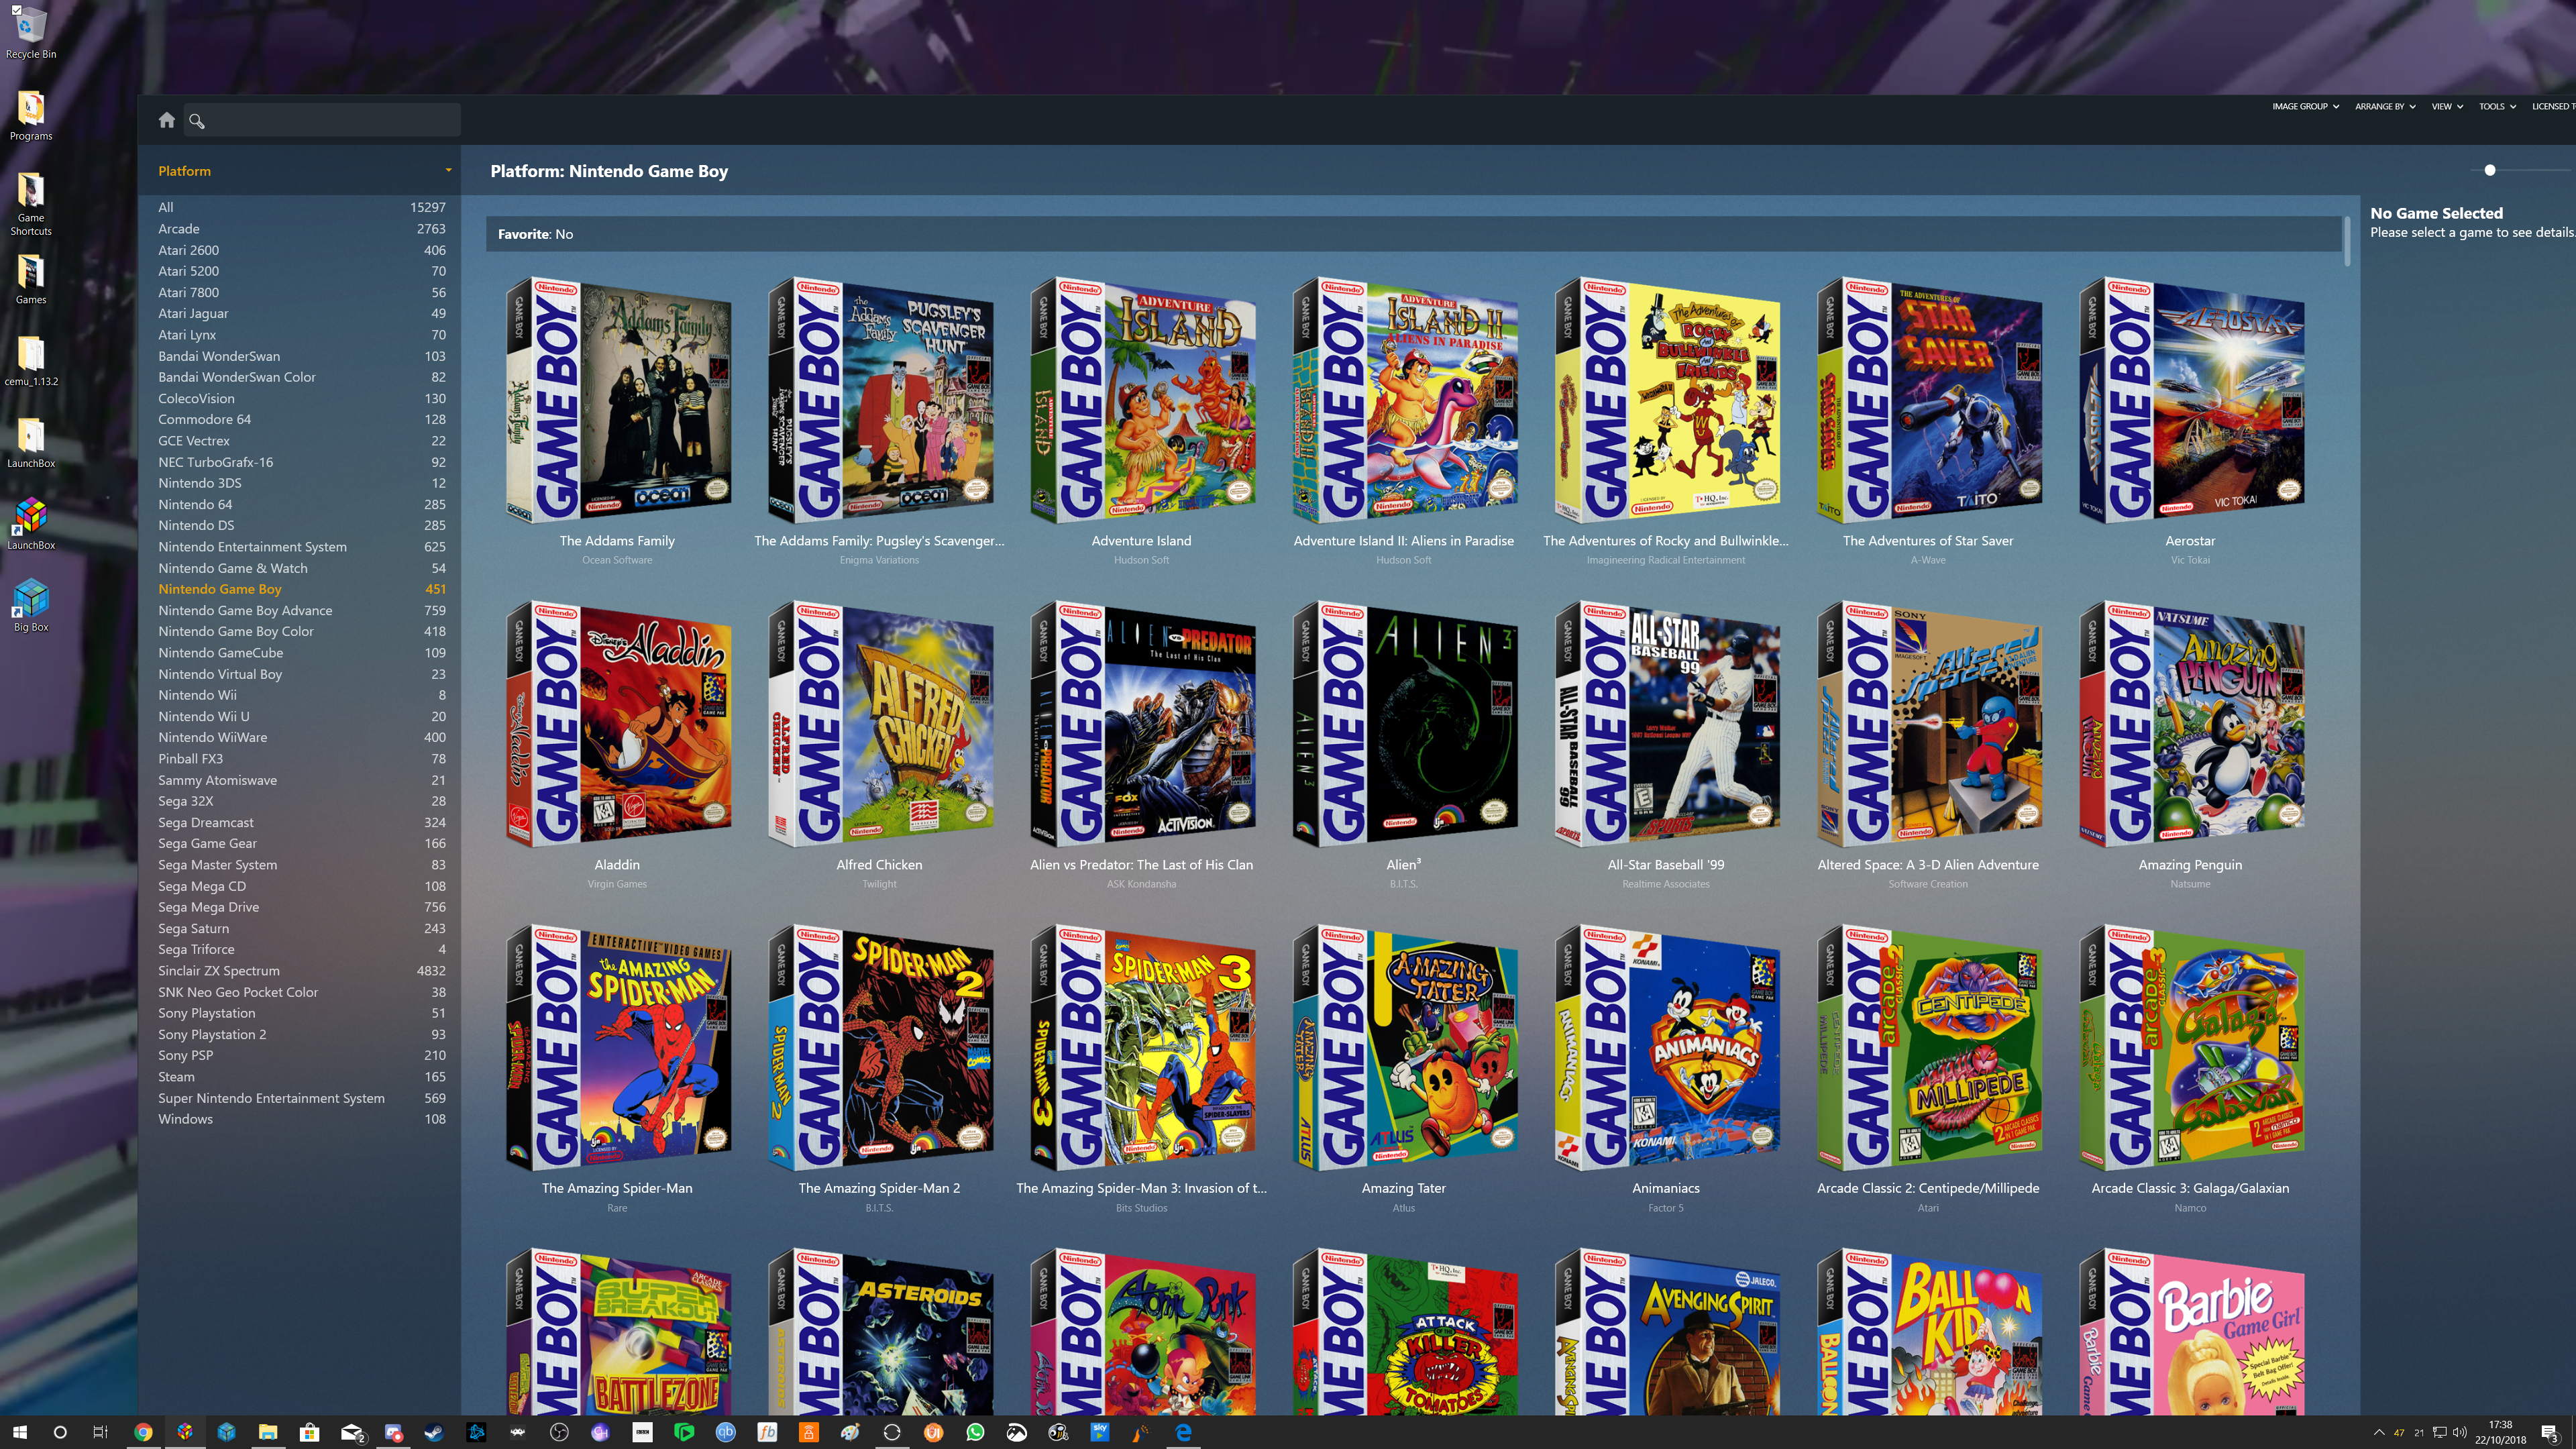Select Nintendo Game Boy Color platform
The image size is (2576, 1449).
click(x=301, y=631)
